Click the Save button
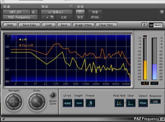The height and width of the screenshot is (122, 165). pyautogui.click(x=64, y=25)
